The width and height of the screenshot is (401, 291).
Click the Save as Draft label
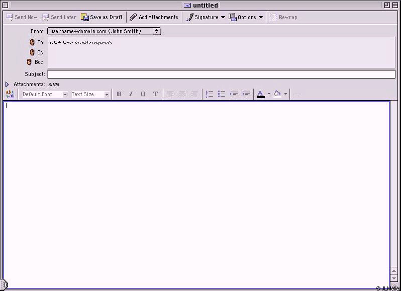(106, 17)
